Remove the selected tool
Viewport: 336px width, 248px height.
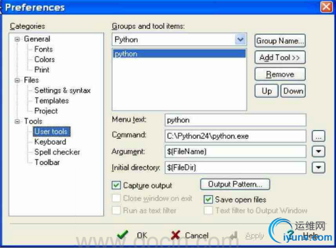(280, 74)
